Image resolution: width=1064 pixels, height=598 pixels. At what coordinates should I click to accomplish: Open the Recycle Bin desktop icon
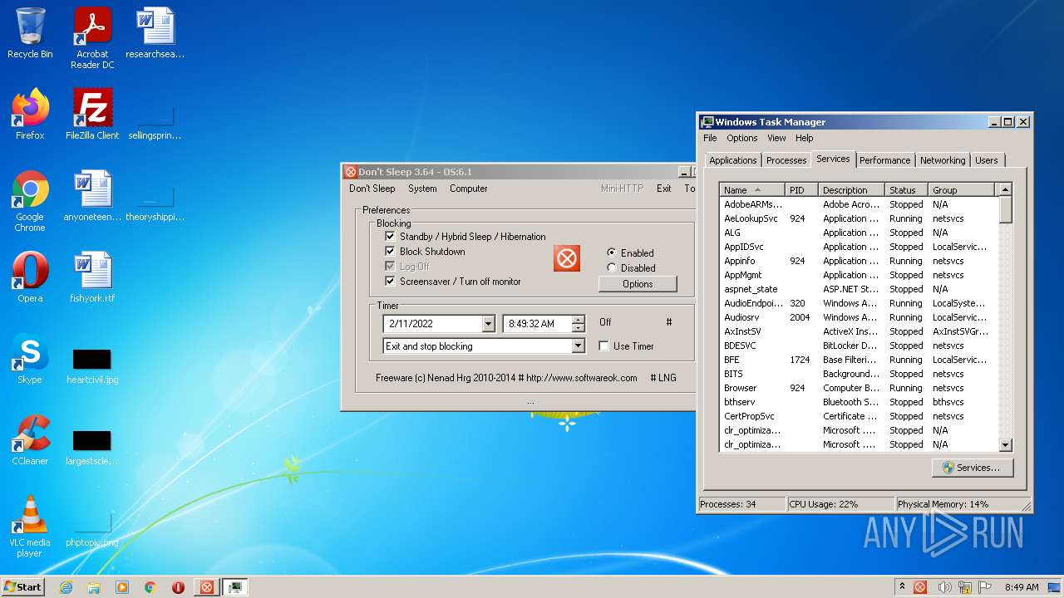(30, 33)
